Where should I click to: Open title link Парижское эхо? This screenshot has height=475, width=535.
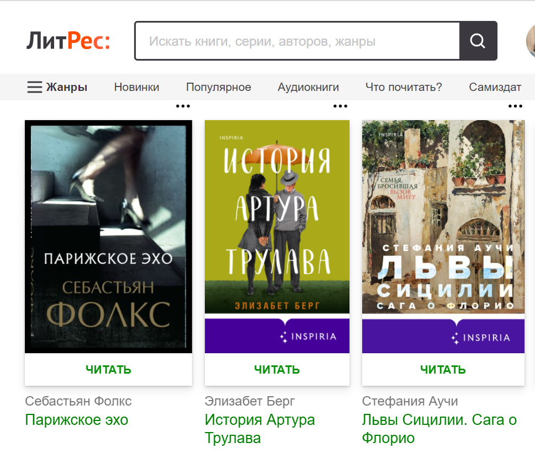77,420
